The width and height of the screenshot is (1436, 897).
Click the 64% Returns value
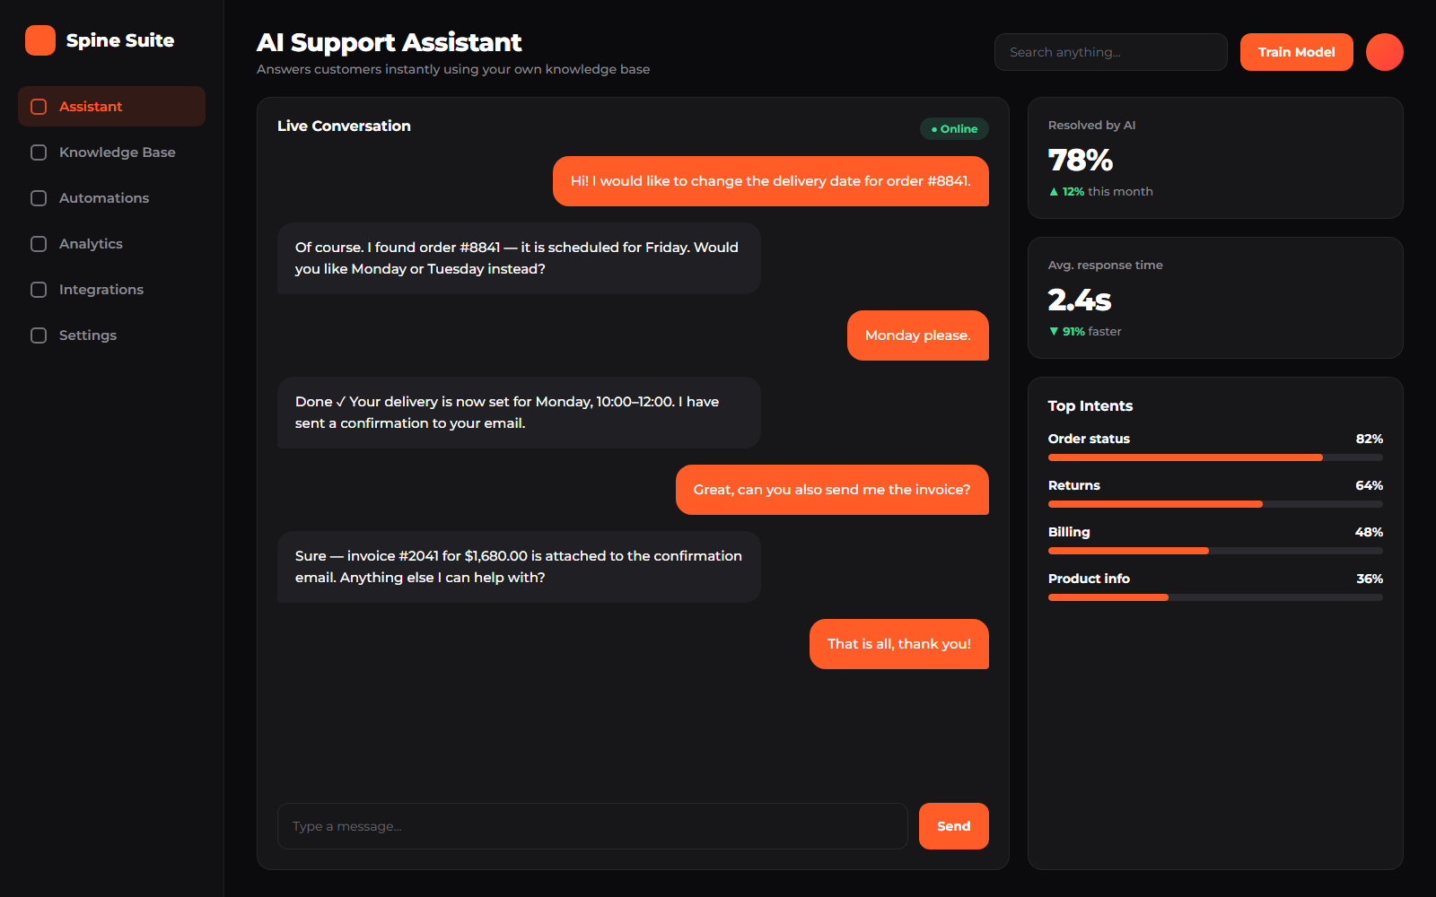click(1370, 485)
